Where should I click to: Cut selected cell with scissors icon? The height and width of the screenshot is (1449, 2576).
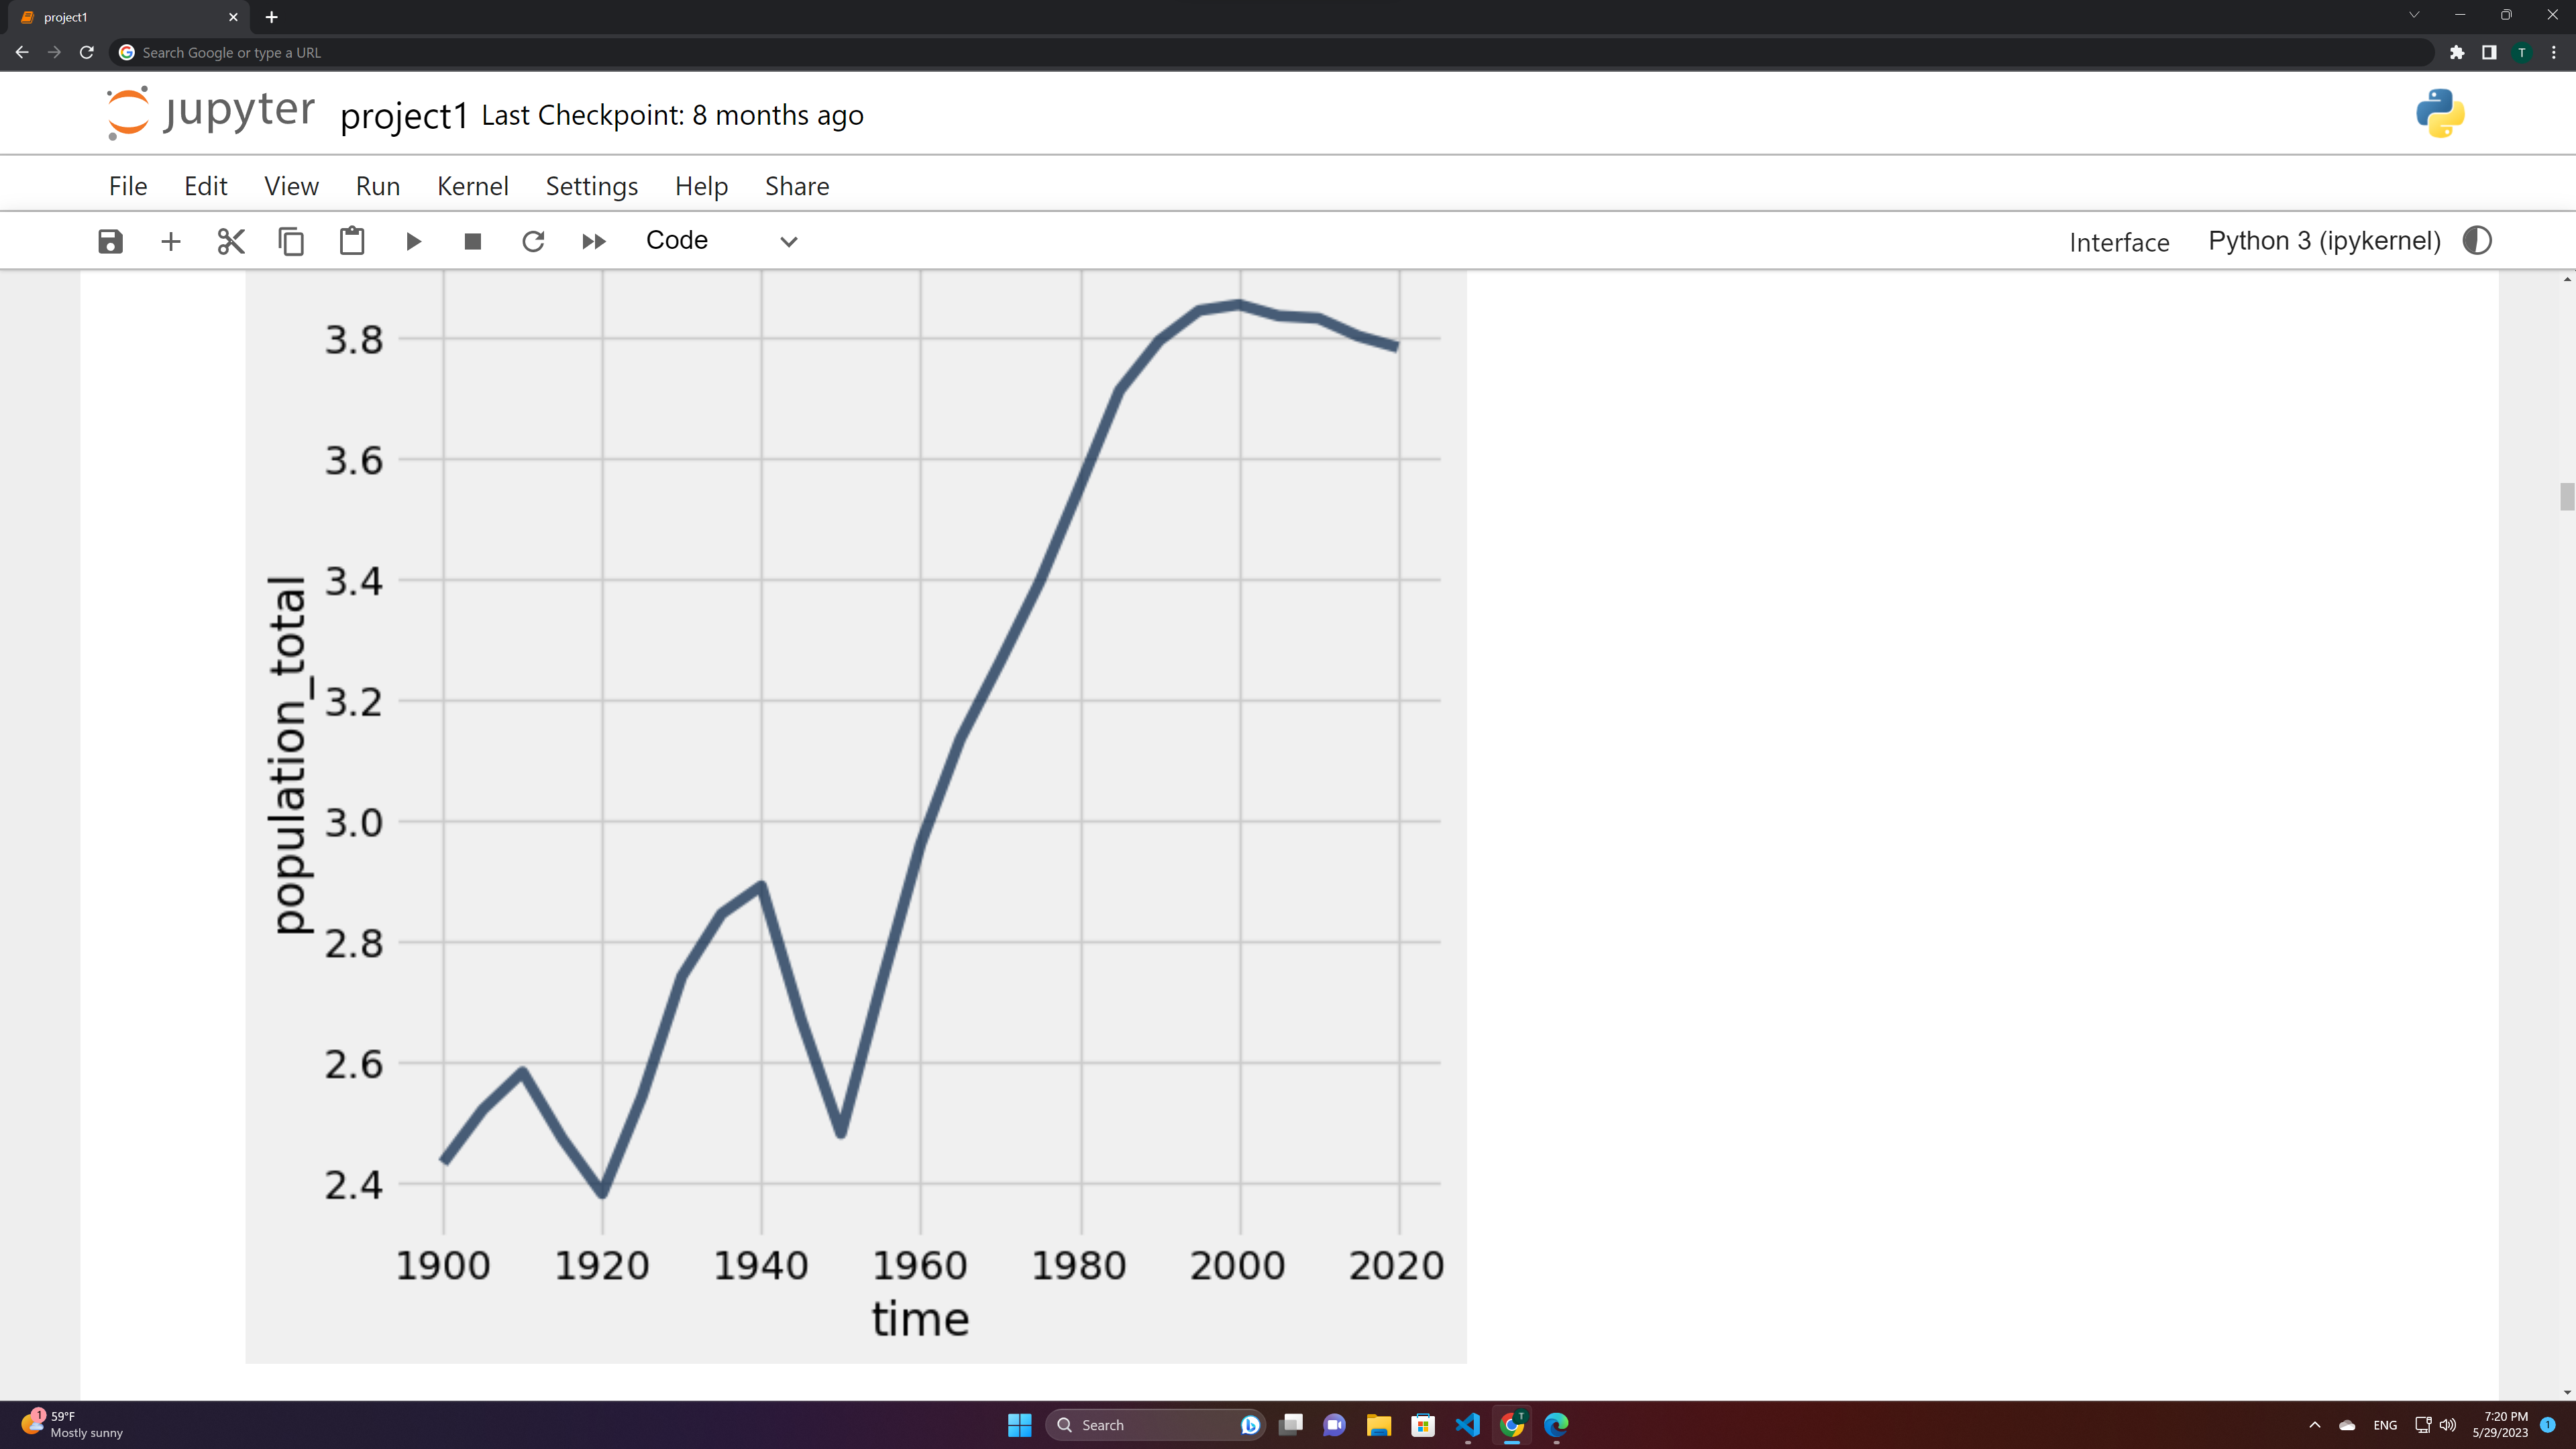click(231, 241)
